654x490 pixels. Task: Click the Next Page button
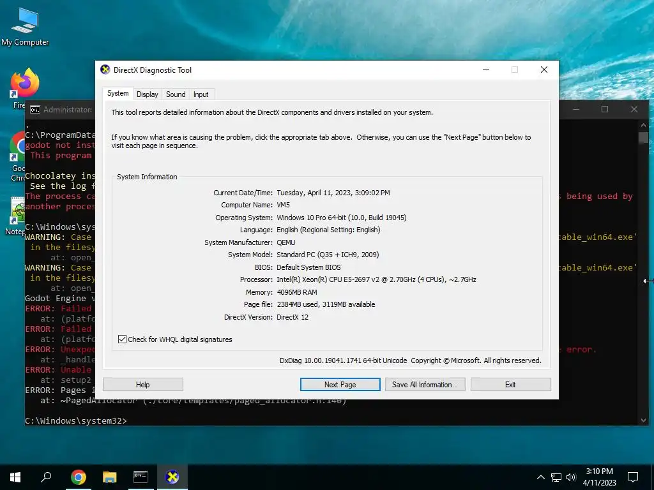tap(340, 385)
